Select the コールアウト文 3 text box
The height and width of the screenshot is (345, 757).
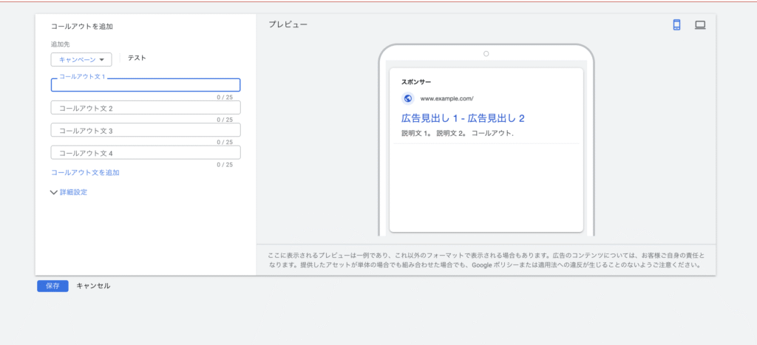tap(146, 131)
